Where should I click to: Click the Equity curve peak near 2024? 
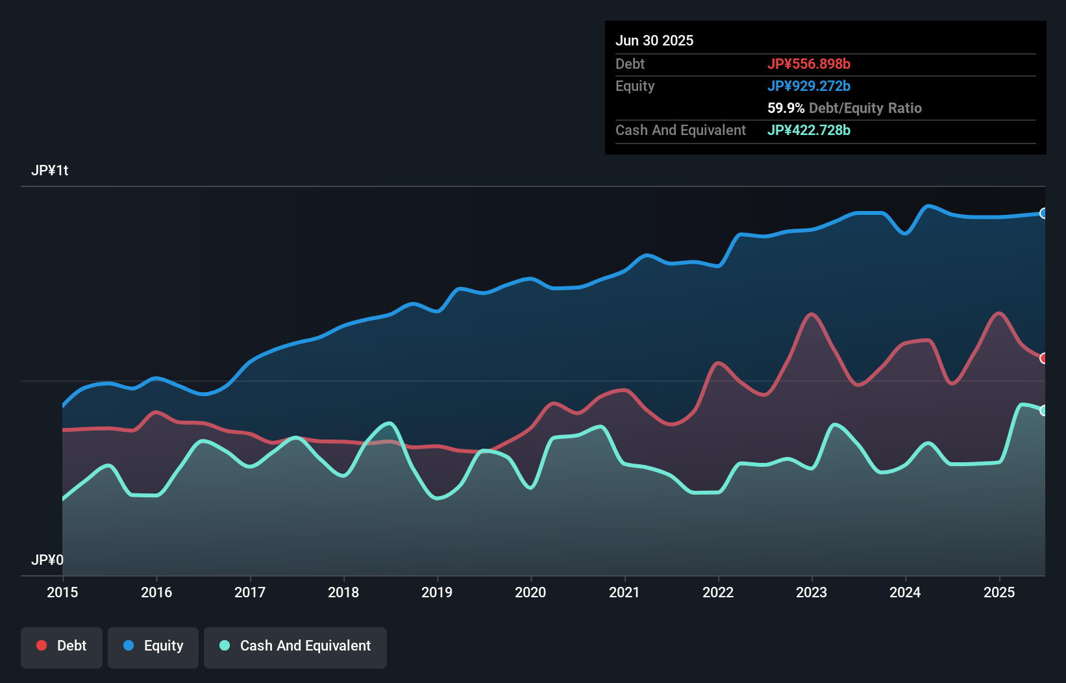tap(930, 205)
